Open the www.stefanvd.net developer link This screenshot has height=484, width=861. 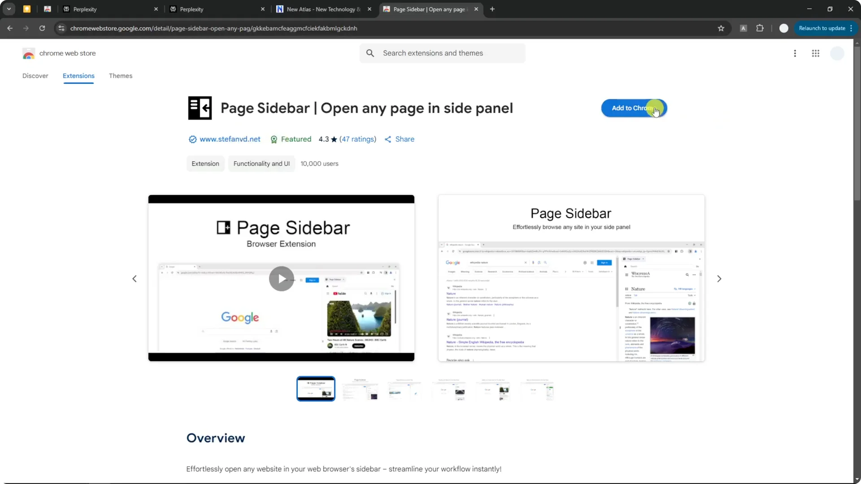(230, 139)
